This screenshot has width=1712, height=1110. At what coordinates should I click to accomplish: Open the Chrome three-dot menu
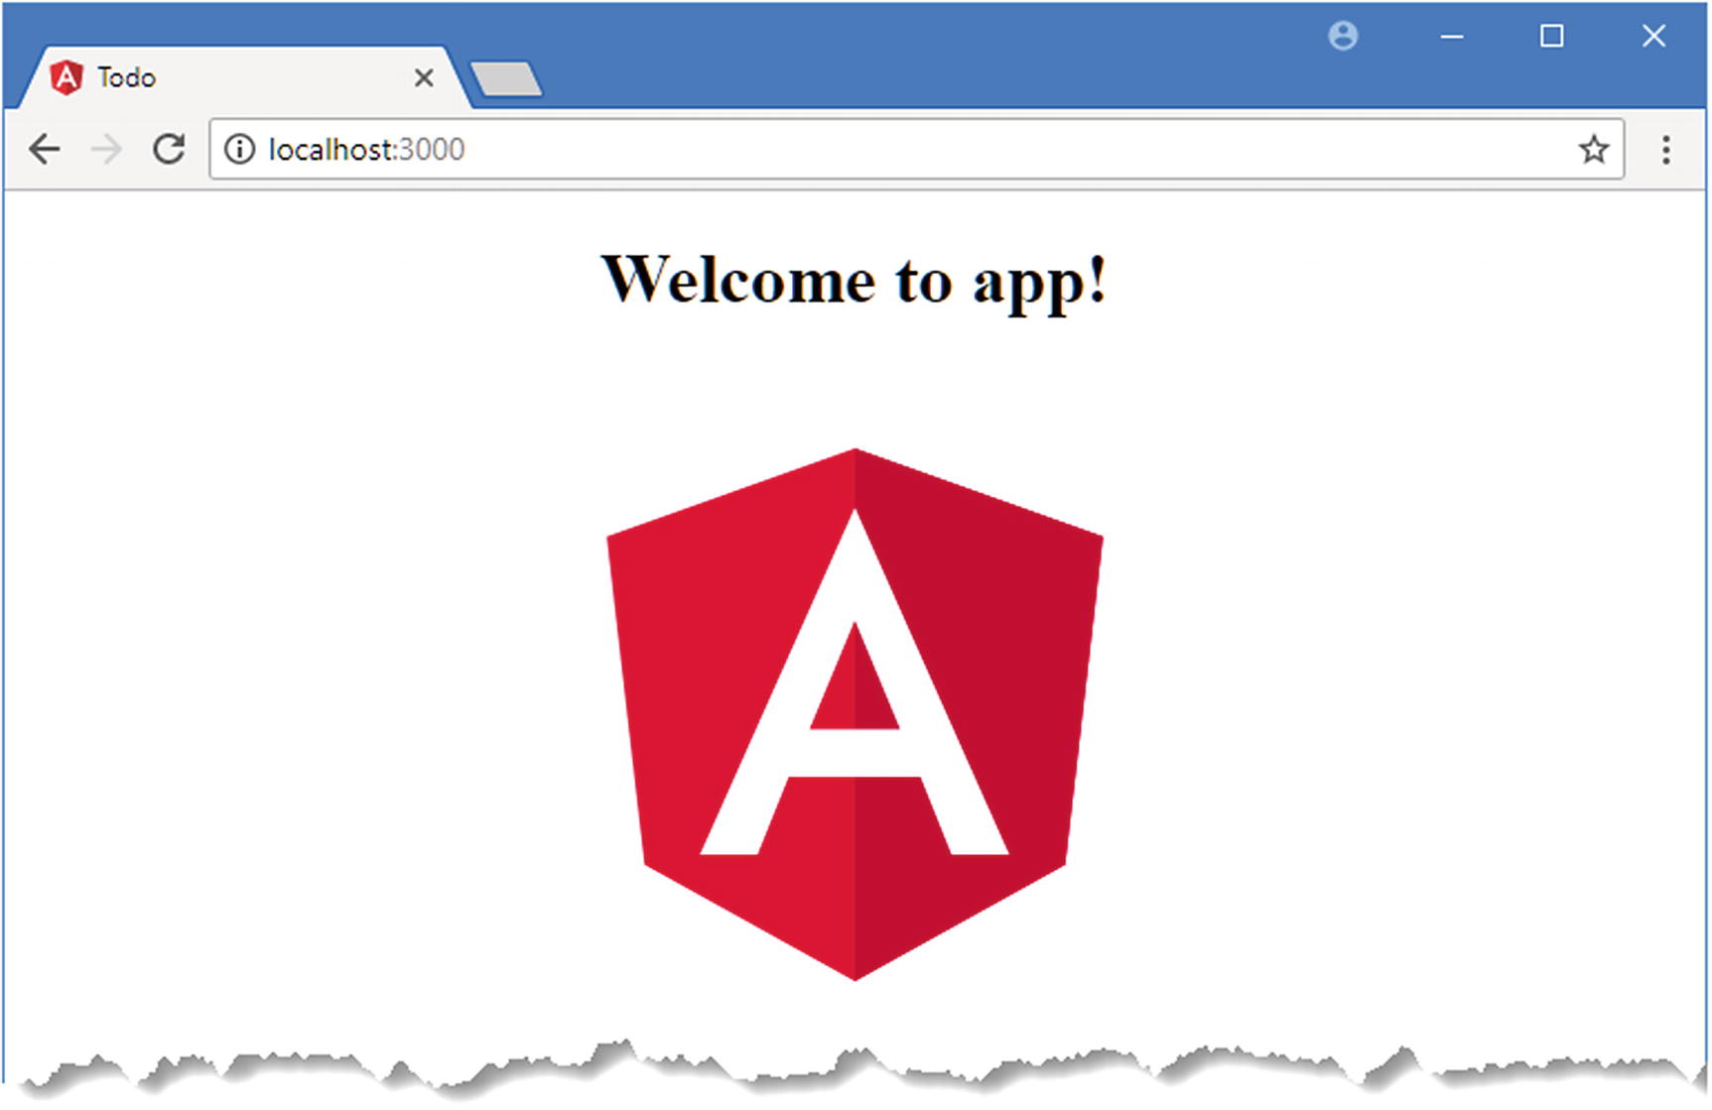point(1666,150)
